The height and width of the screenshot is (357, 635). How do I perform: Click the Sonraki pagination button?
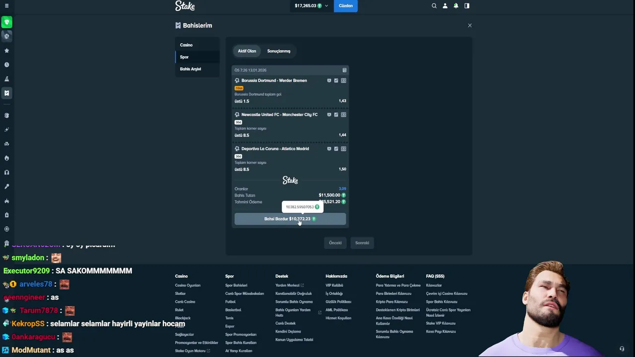(x=362, y=243)
